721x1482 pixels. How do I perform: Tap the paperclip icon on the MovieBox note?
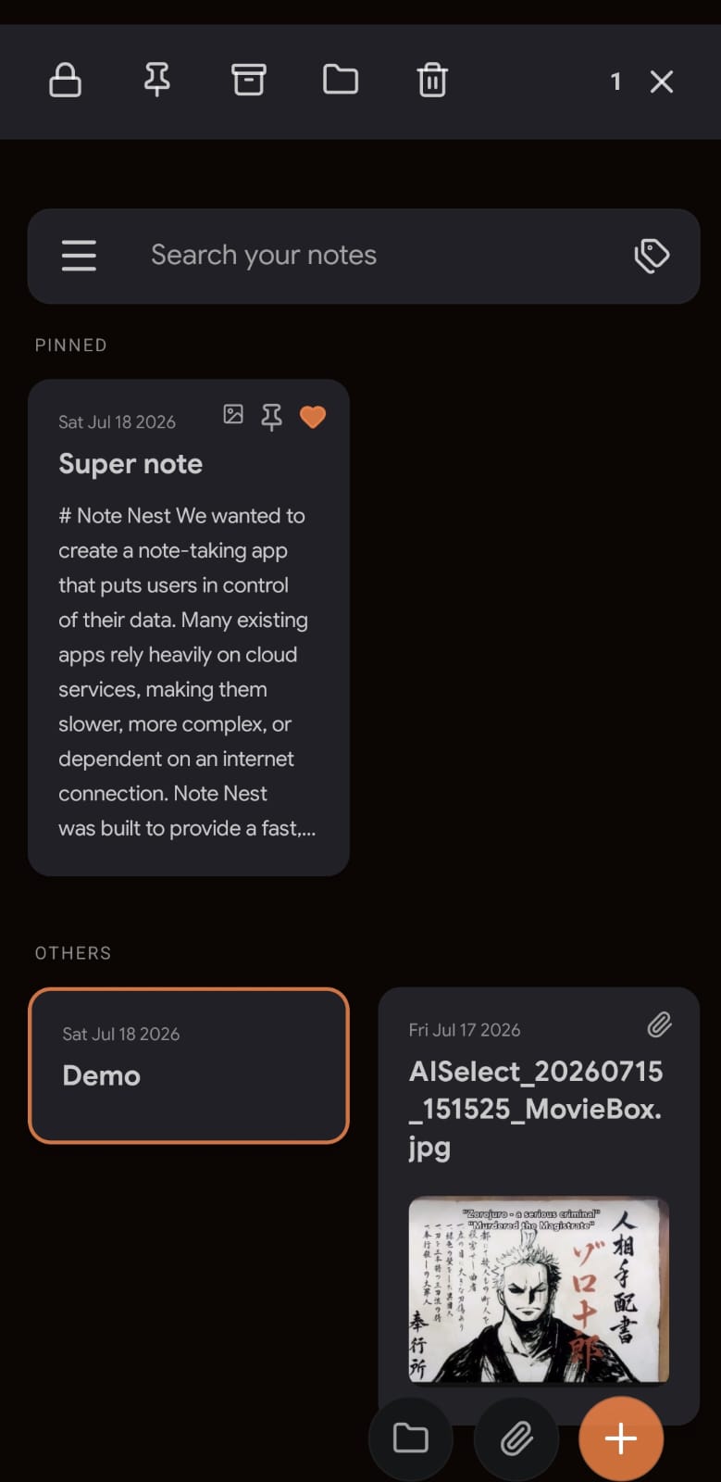click(x=659, y=1024)
